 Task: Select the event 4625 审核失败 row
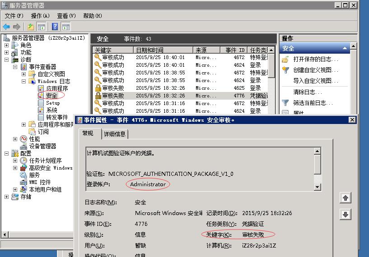(x=181, y=88)
